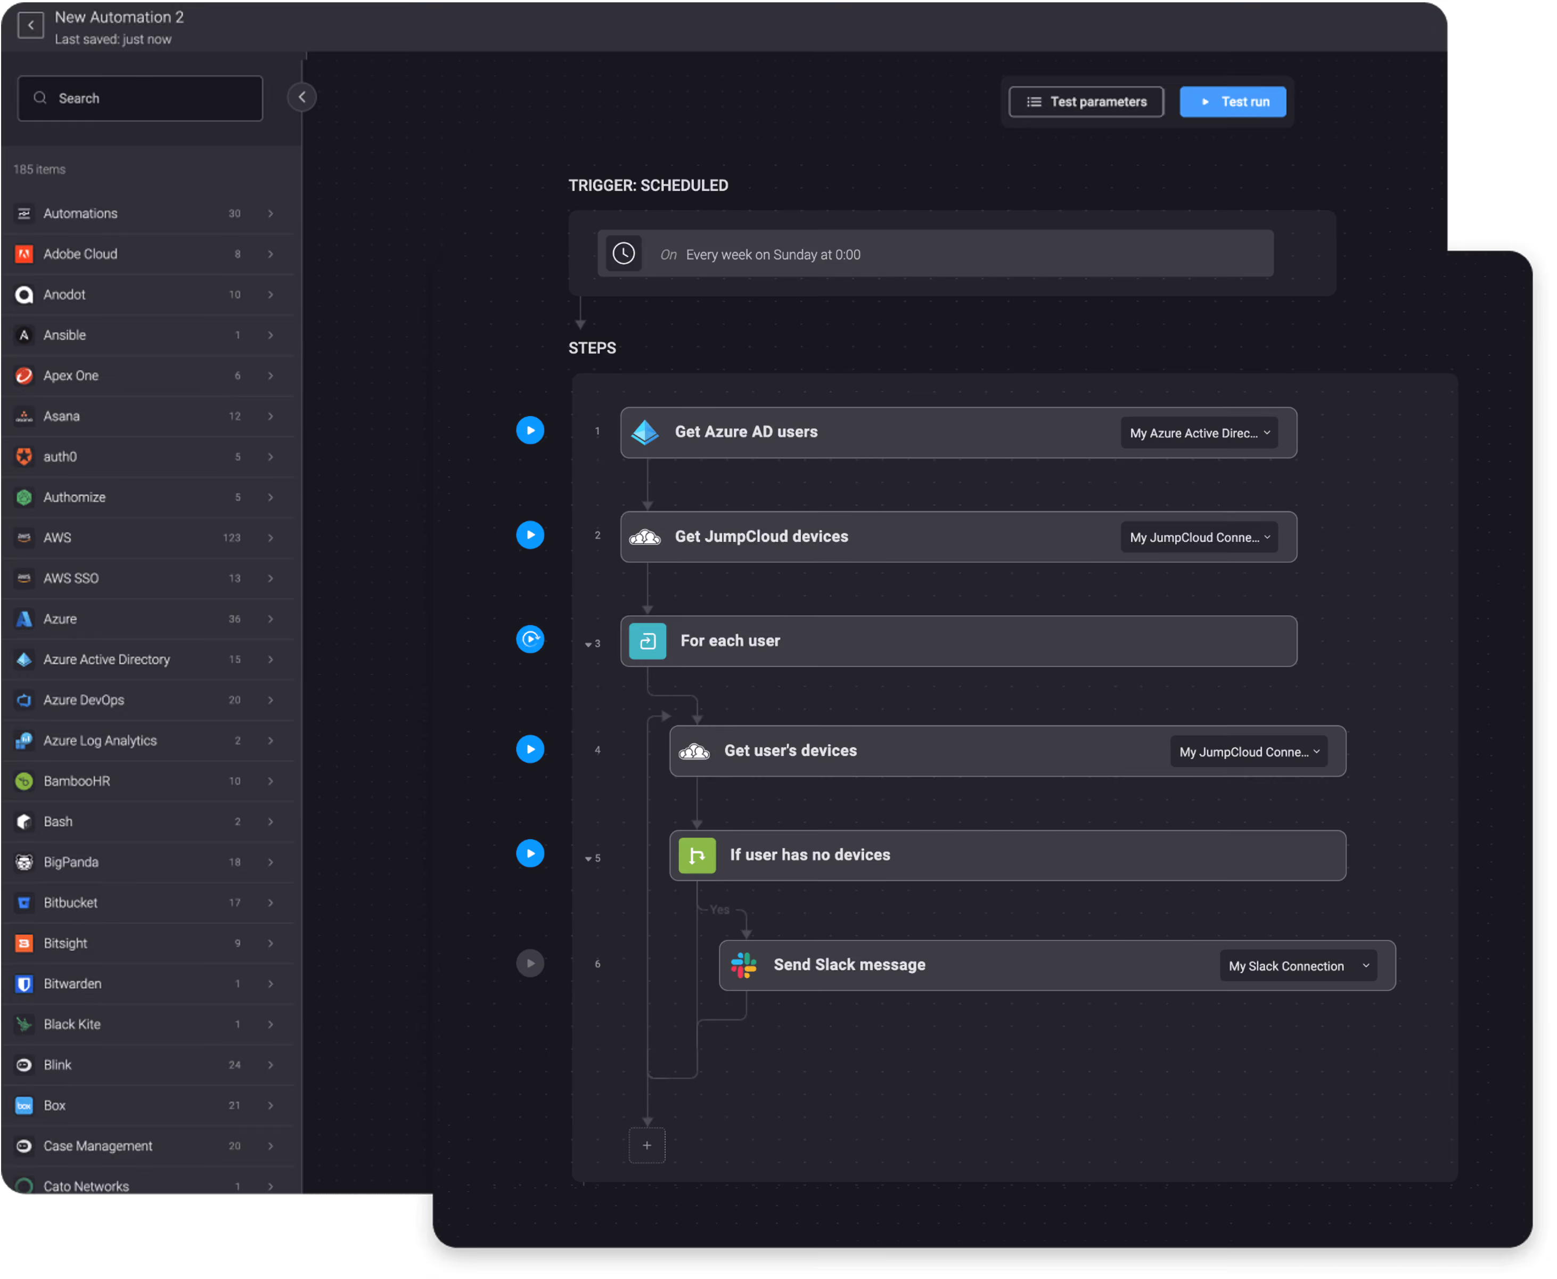
Task: Select the Send Slack message step
Action: tap(1059, 966)
